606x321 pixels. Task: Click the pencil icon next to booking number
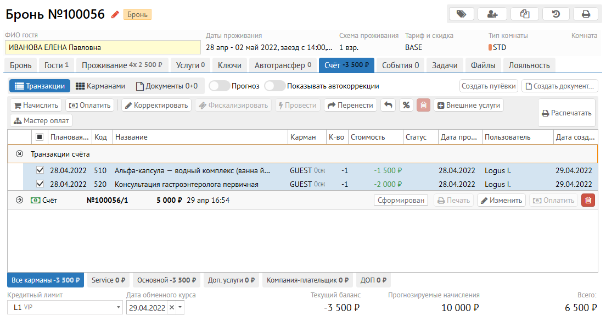pyautogui.click(x=115, y=15)
